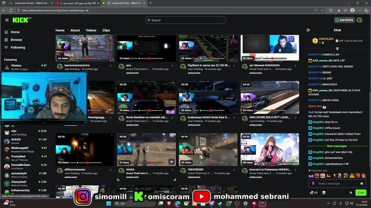Send message with green Chat button
This screenshot has height=208, width=371.
point(361,193)
